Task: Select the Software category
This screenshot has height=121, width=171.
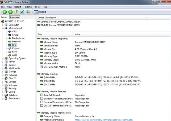Action: click(x=13, y=85)
